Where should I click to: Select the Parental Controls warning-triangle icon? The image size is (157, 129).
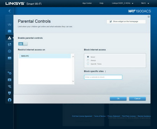(9, 38)
